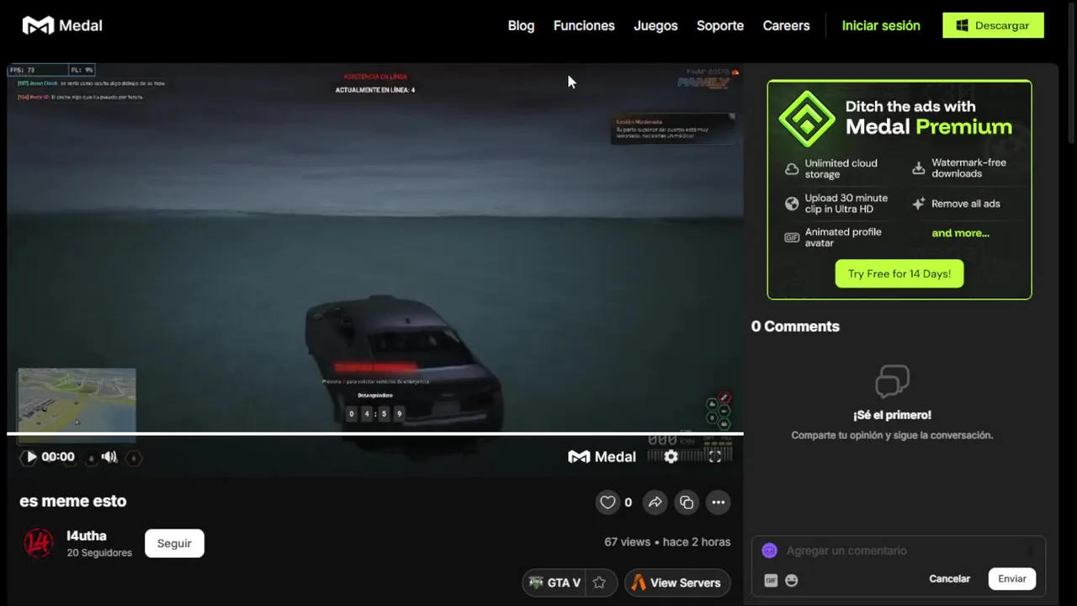Image resolution: width=1077 pixels, height=606 pixels.
Task: Open the Medal logo home link
Action: [62, 26]
